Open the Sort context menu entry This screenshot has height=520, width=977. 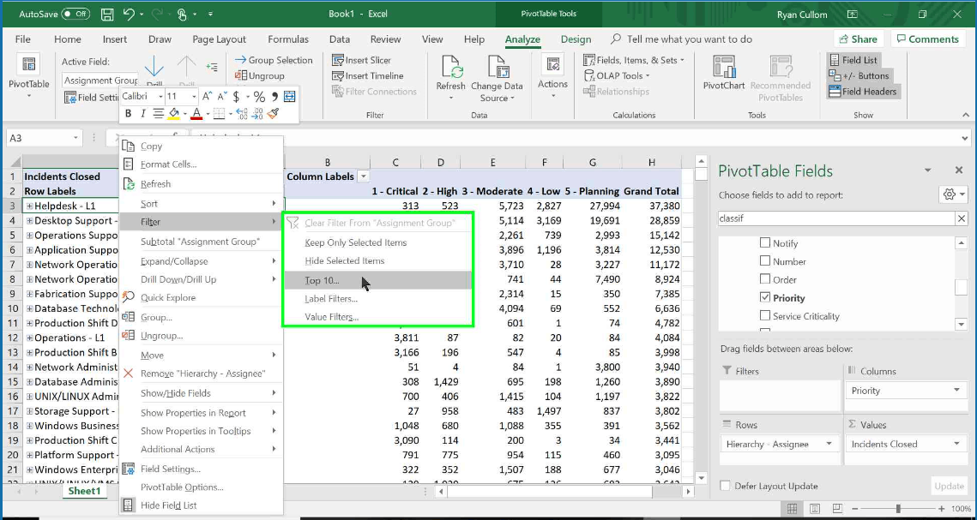point(202,204)
